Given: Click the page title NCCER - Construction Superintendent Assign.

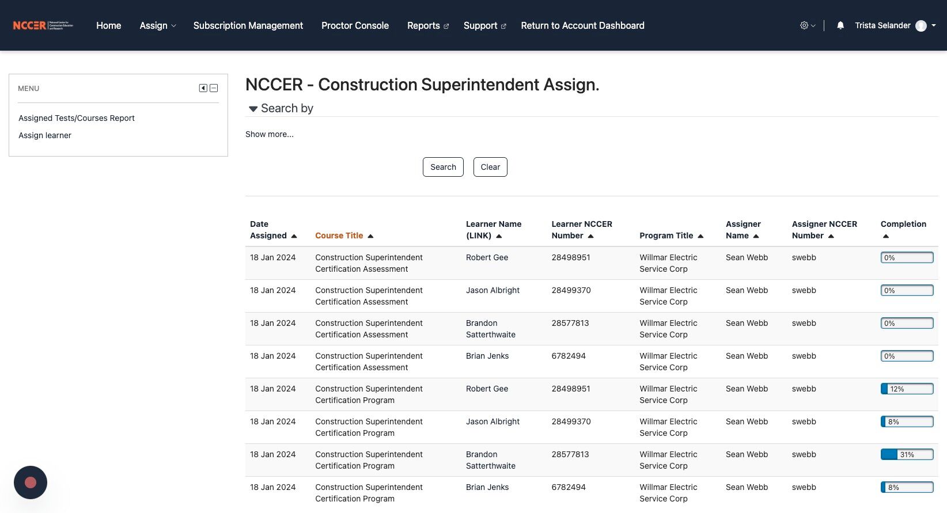Looking at the screenshot, I should click(x=422, y=85).
